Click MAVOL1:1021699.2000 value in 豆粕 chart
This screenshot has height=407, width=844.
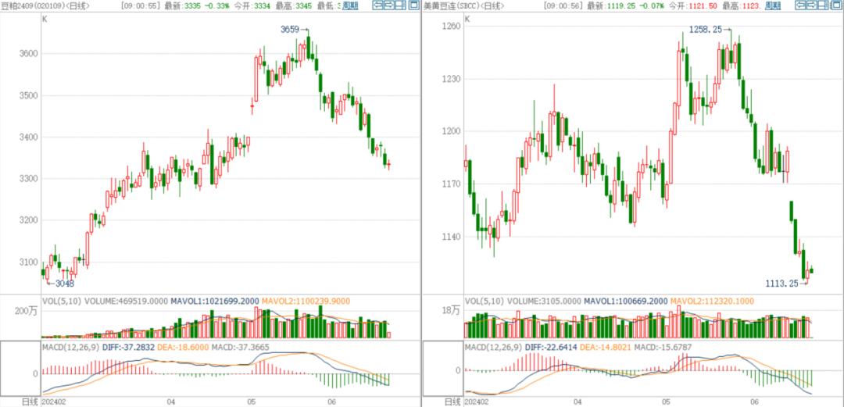pos(216,301)
